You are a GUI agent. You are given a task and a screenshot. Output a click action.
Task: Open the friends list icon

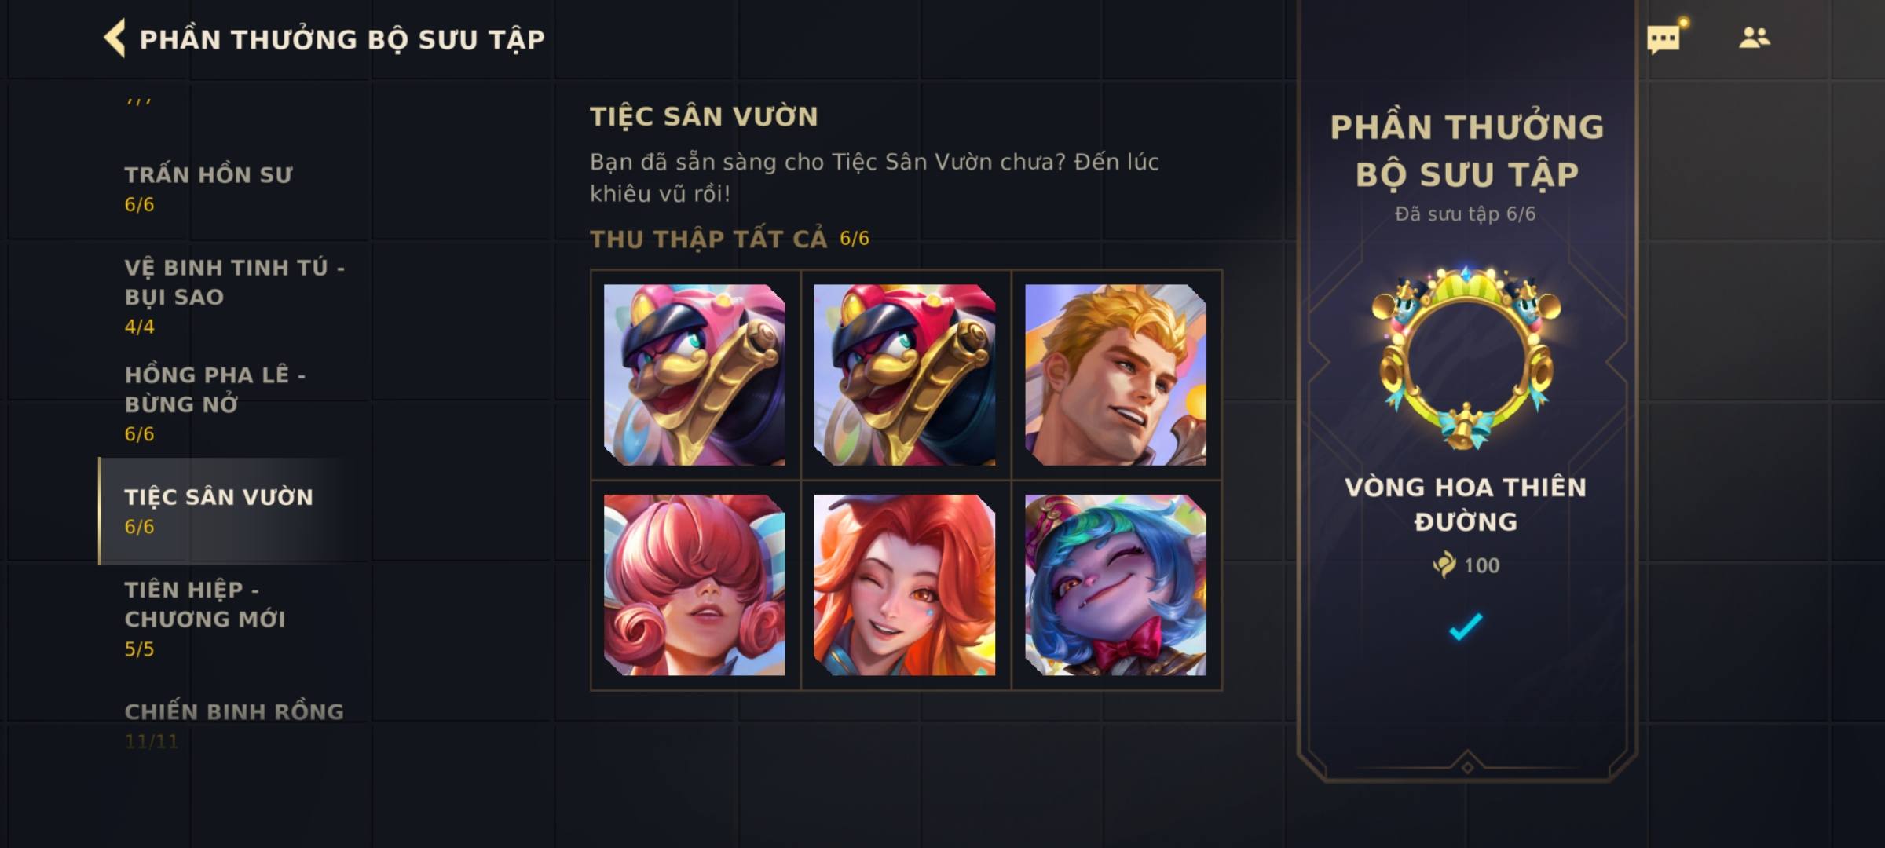click(1754, 38)
